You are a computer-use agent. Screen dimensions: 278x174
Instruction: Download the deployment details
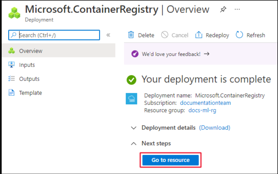click(215, 128)
